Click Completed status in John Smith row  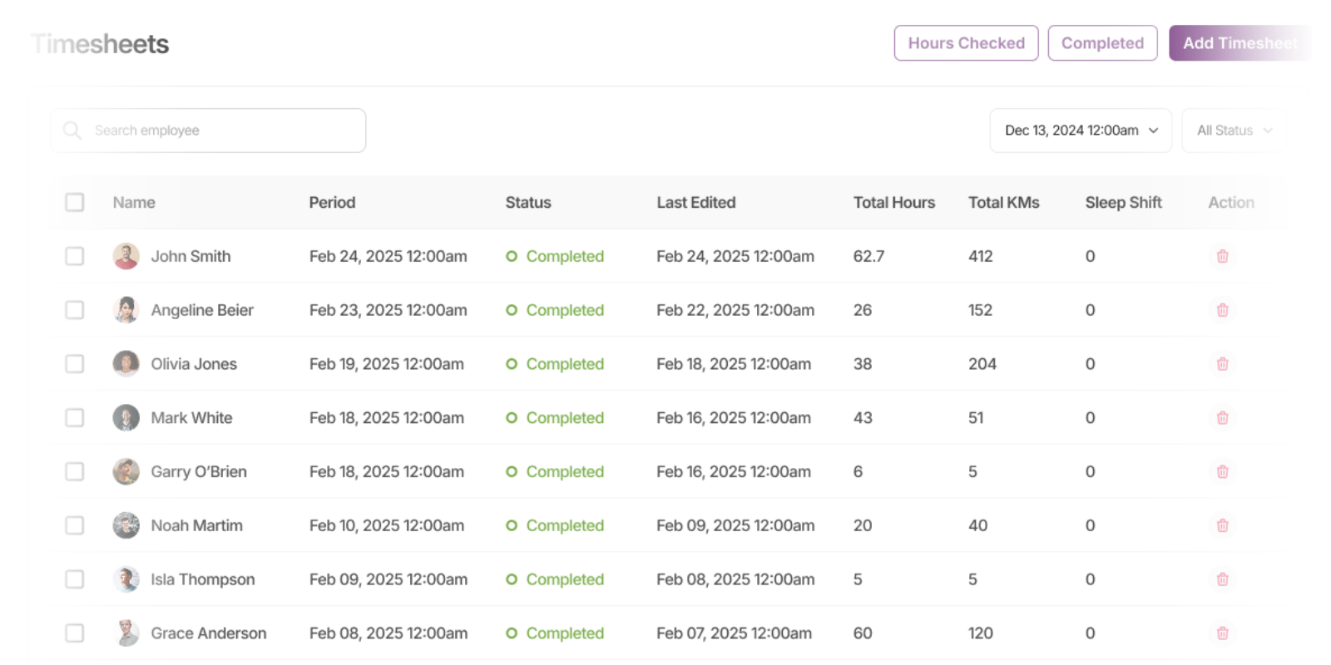click(555, 256)
